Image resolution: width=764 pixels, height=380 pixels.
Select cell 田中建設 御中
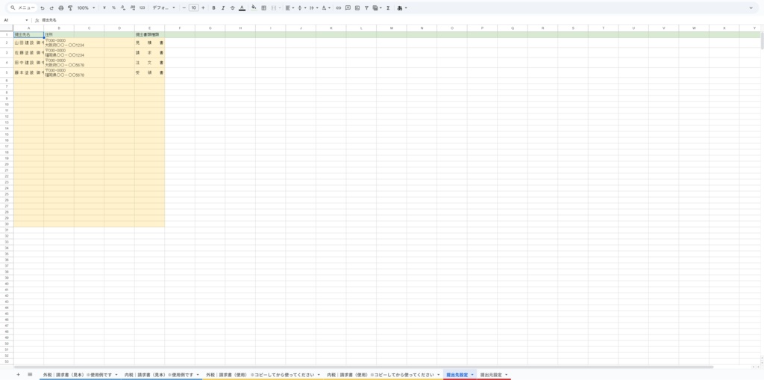[x=29, y=63]
